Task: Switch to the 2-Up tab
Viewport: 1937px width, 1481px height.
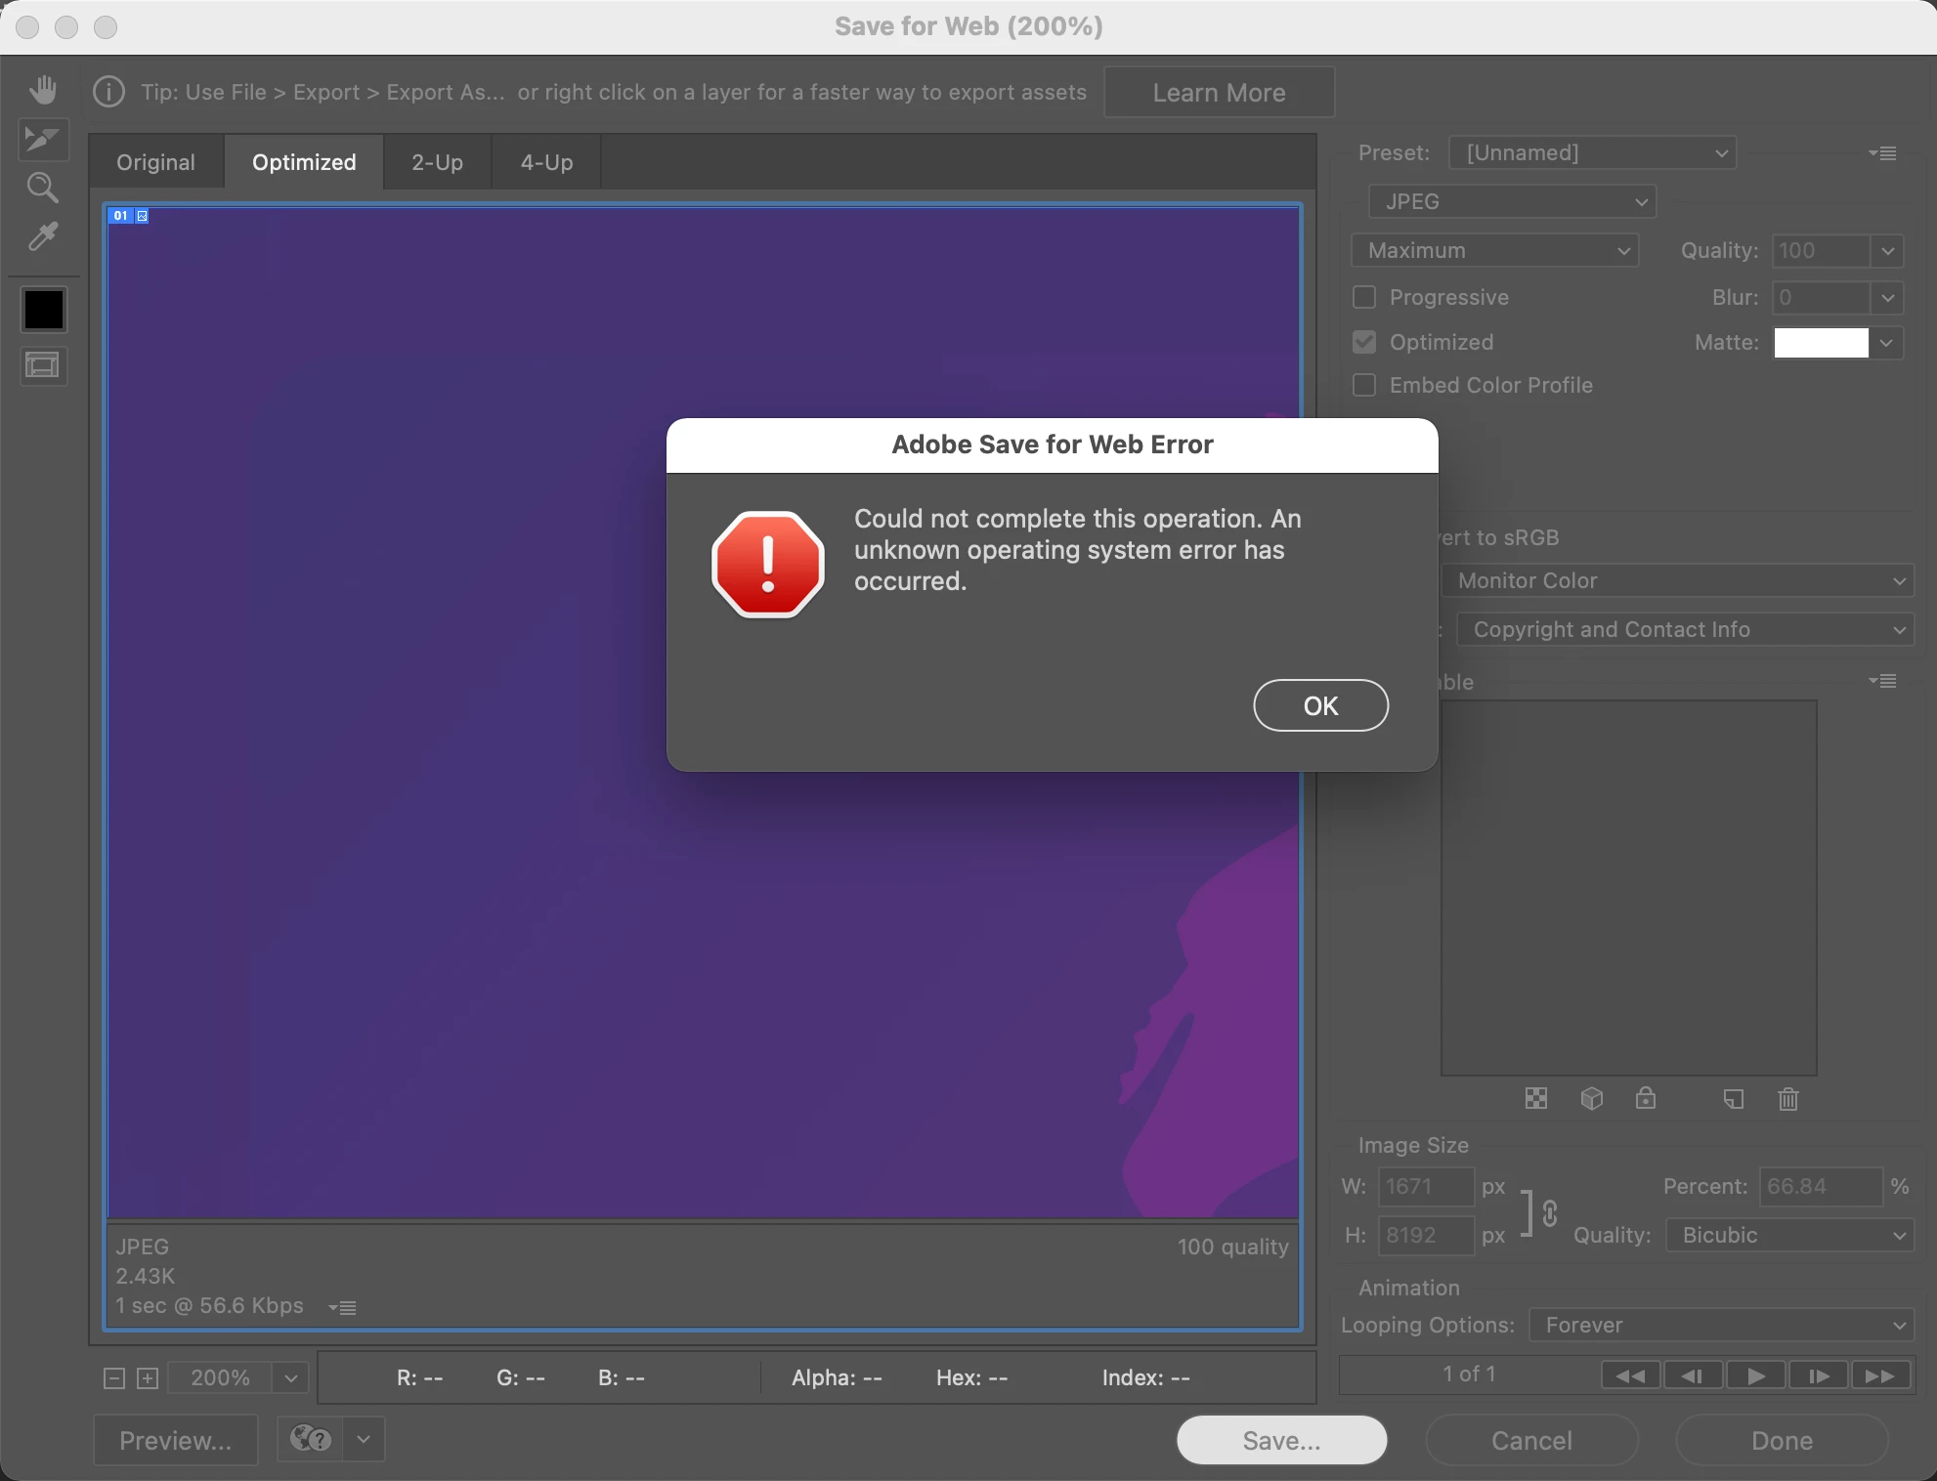Action: pos(437,162)
